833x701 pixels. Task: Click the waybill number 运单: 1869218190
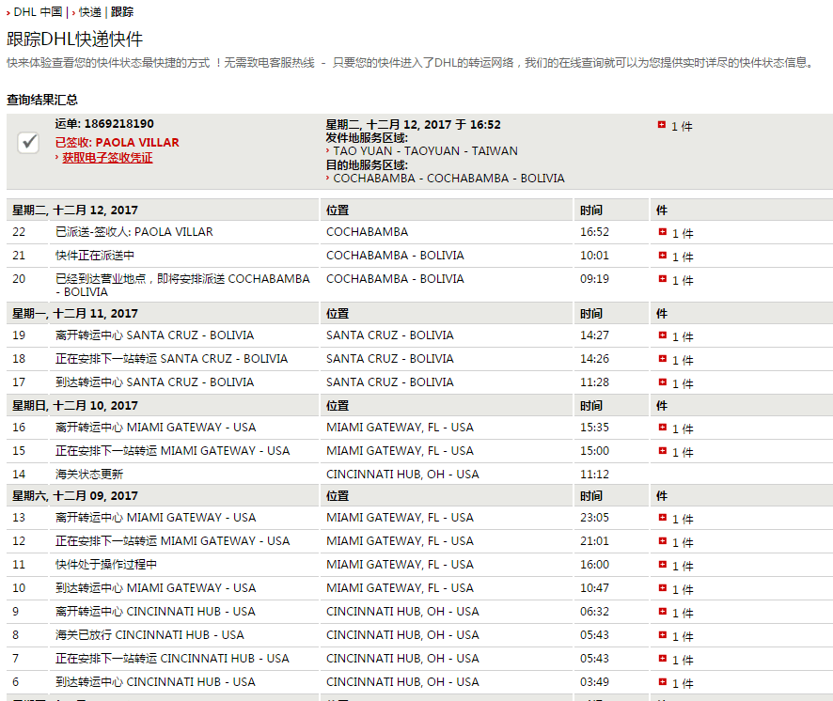[104, 124]
